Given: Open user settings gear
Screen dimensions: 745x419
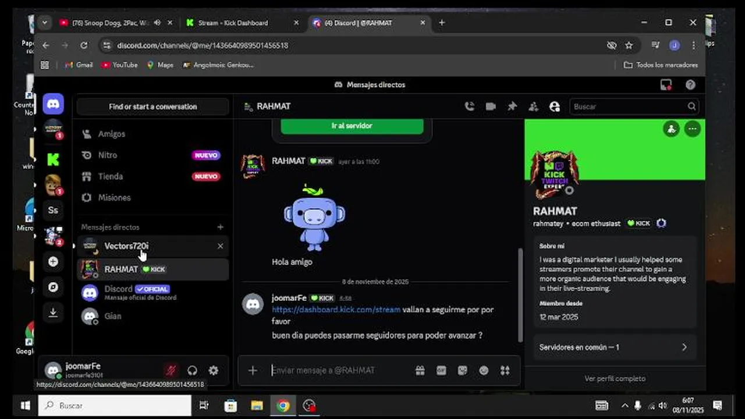Looking at the screenshot, I should pyautogui.click(x=214, y=370).
